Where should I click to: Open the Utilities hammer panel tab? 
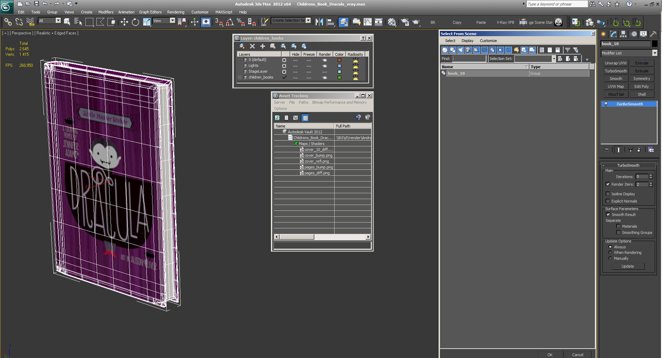pyautogui.click(x=653, y=34)
